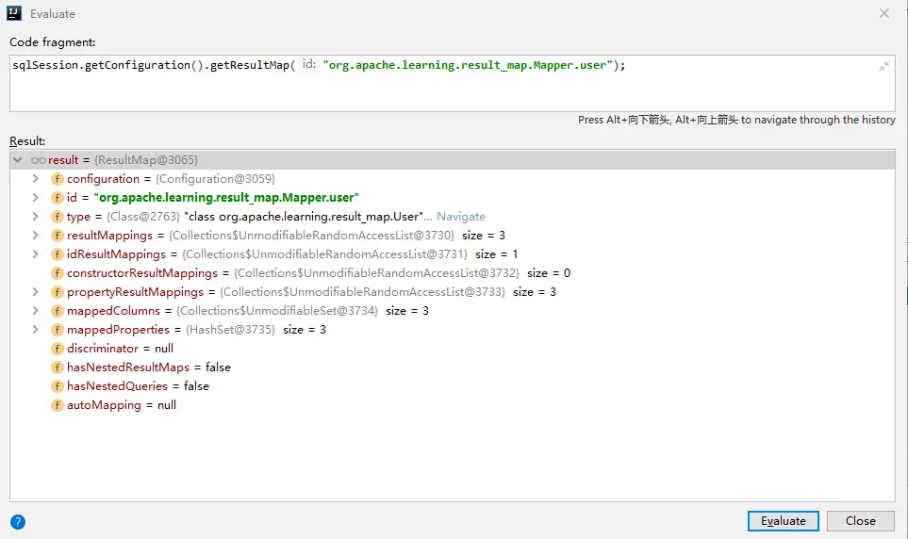Click the field icon beside type
Screen dimensions: 908x539
(57, 217)
